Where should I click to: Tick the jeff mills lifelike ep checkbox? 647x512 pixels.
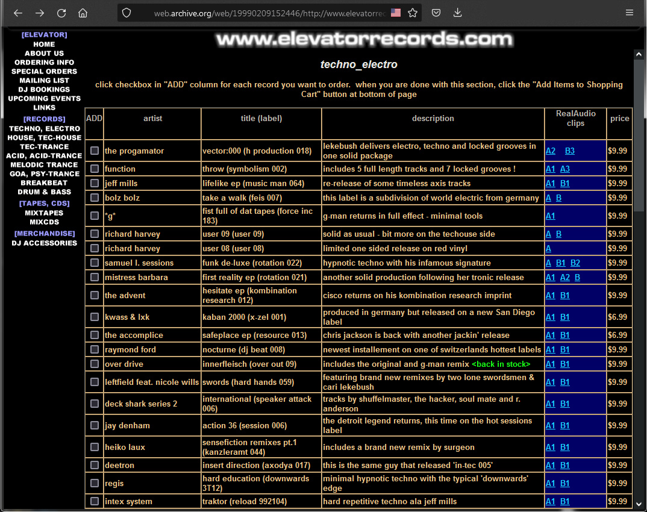[95, 183]
